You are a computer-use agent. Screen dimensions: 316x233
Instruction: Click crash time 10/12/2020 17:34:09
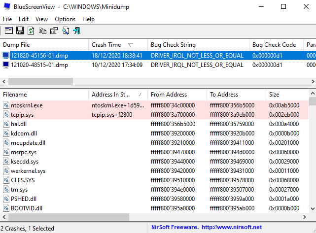point(117,65)
